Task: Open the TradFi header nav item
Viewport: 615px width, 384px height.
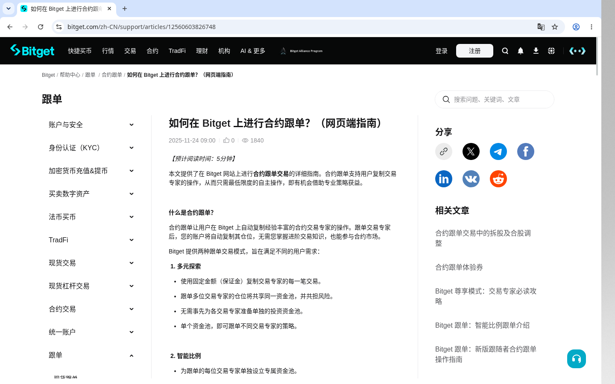Action: point(177,51)
